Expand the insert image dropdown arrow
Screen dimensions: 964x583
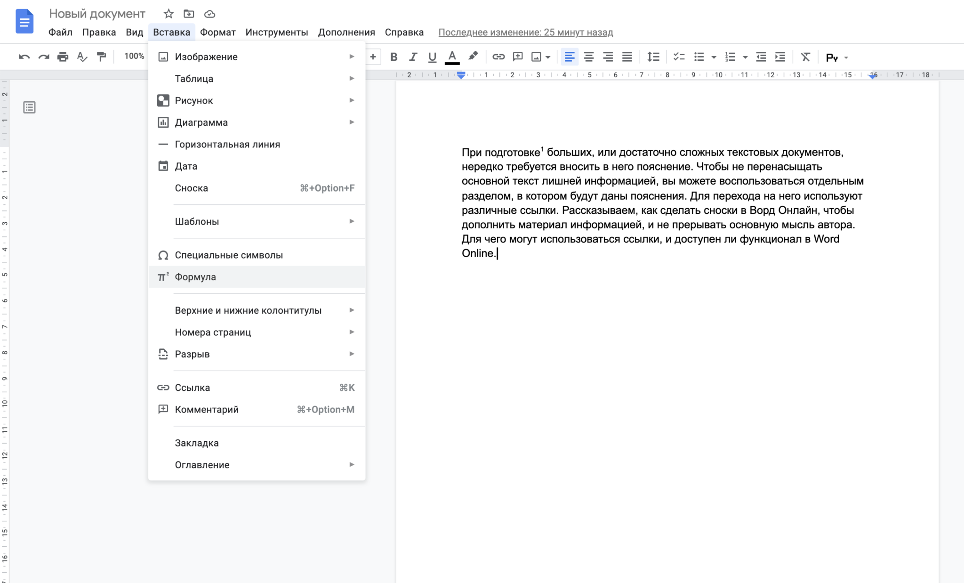pos(548,57)
